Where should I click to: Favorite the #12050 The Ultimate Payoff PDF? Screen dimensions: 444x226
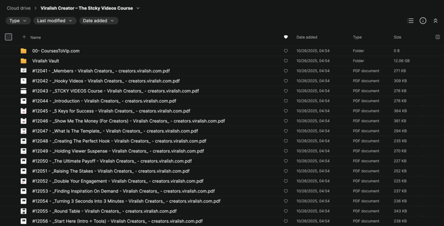[x=286, y=161]
